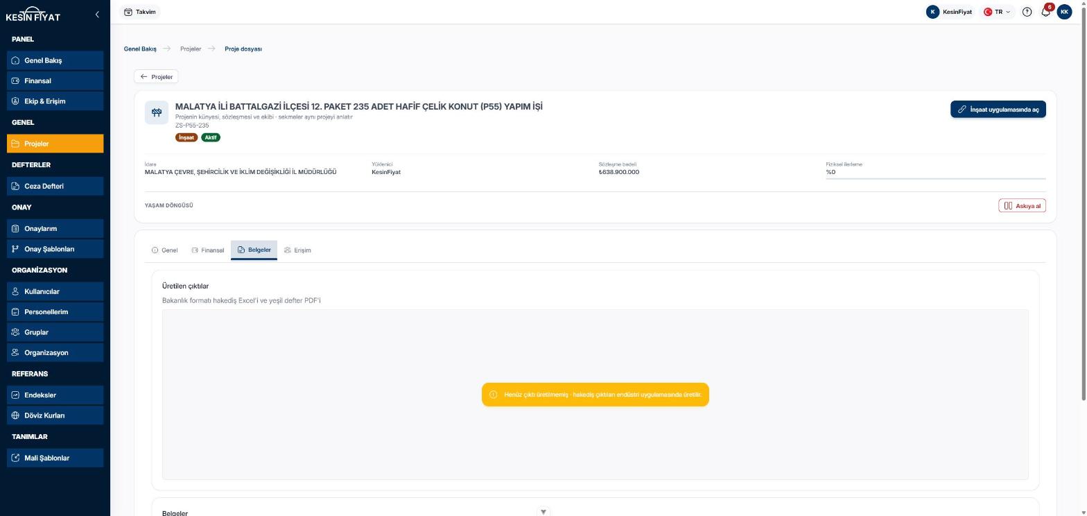Click the Proje dosyası breadcrumb text

[243, 49]
